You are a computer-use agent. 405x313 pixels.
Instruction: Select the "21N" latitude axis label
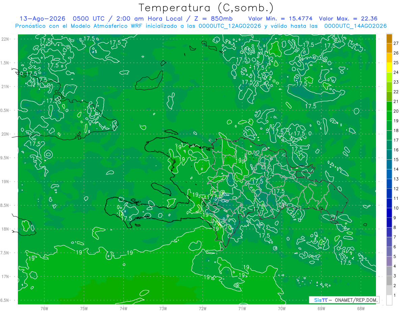5,86
